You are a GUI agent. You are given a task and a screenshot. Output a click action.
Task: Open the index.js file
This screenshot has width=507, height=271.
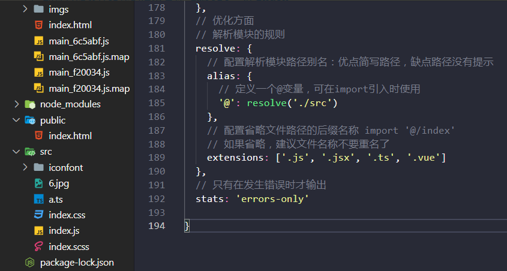(x=64, y=231)
